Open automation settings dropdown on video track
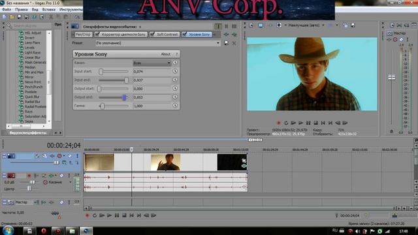This screenshot has width=418, height=235. pos(64,156)
